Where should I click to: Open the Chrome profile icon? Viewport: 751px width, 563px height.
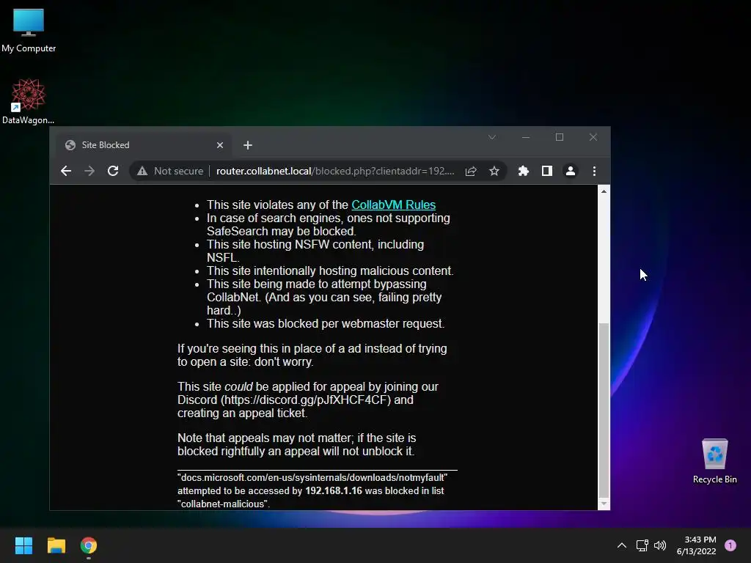pos(571,171)
